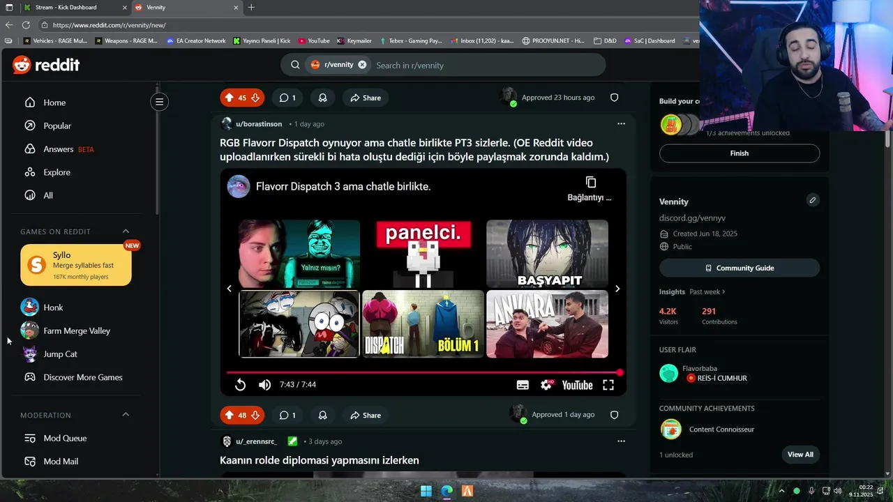Show previous suggested videos arrow
Screen dimensions: 893x502
229,289
